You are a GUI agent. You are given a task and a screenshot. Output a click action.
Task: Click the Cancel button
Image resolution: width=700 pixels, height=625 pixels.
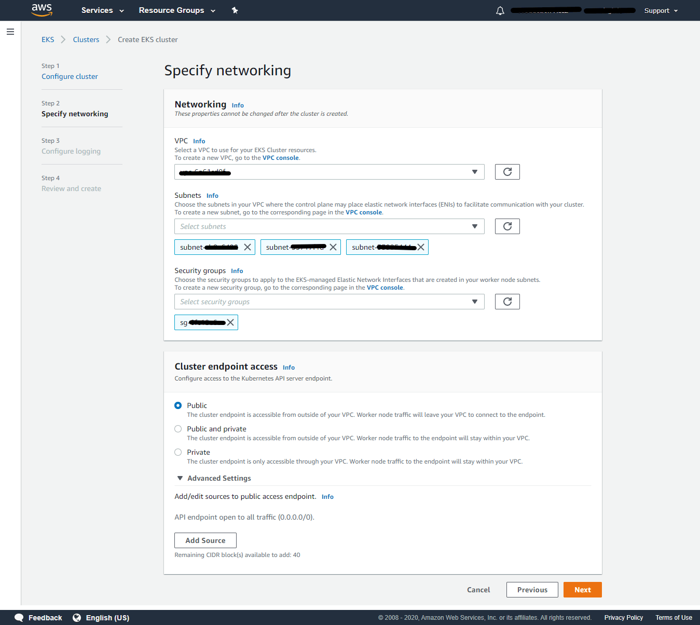pos(478,590)
